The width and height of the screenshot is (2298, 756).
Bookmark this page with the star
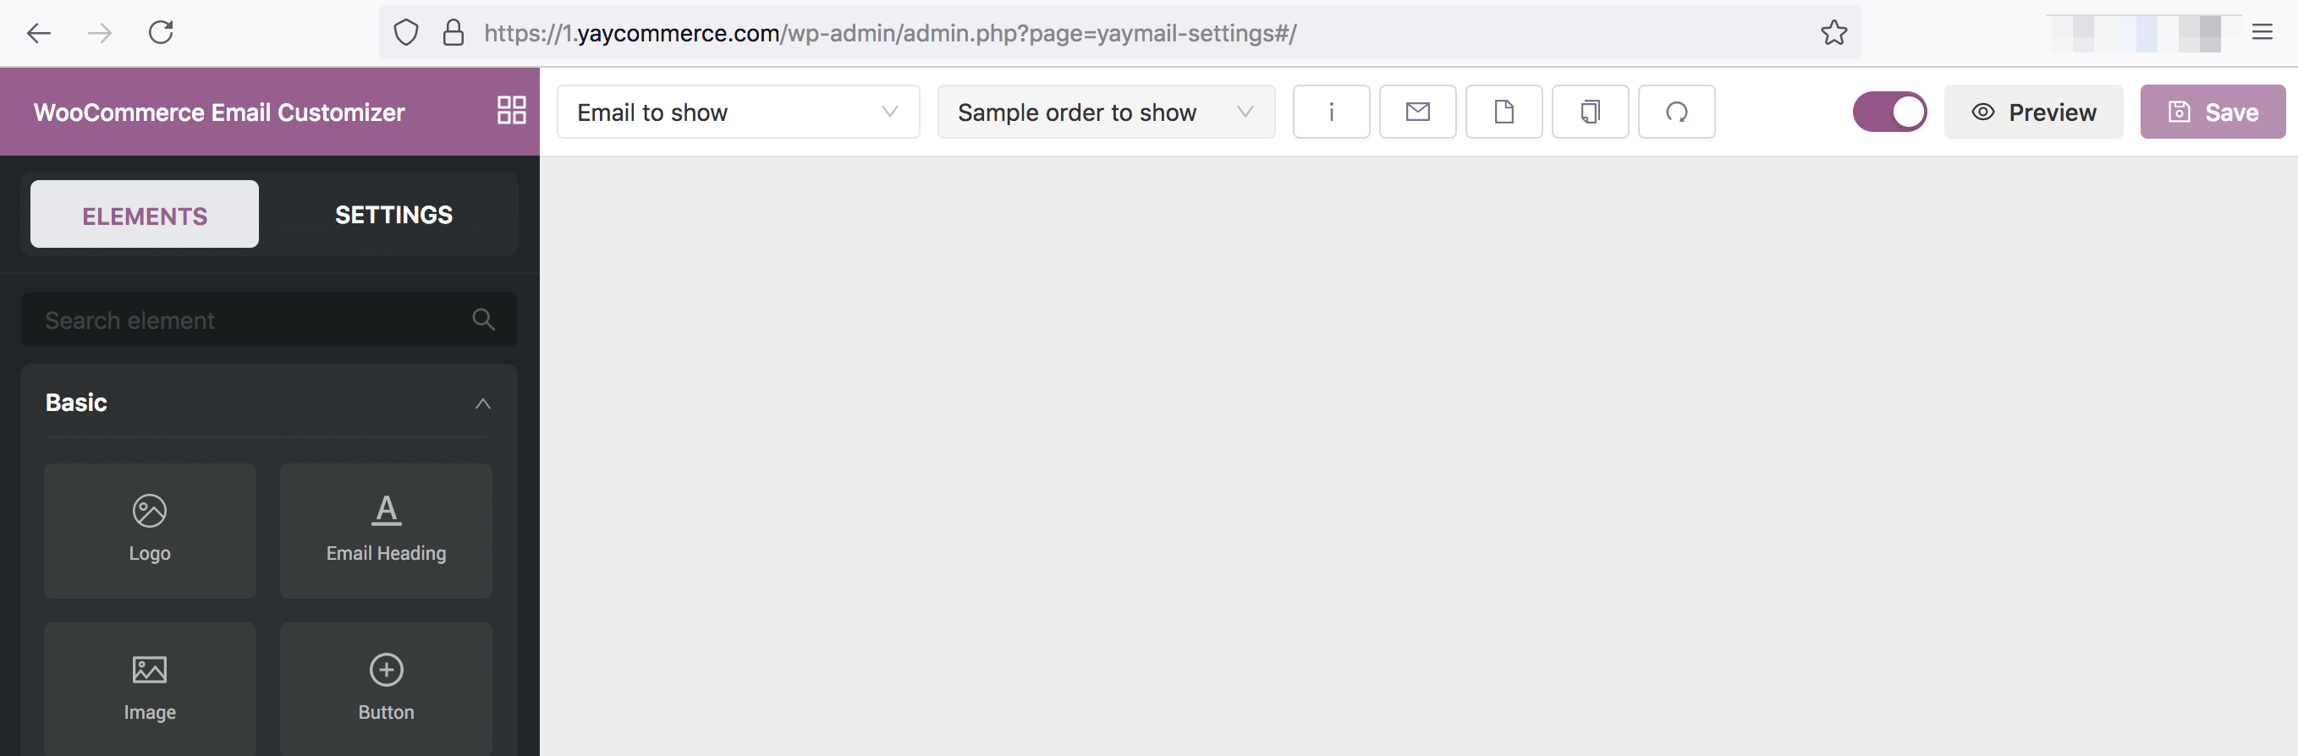tap(1833, 33)
